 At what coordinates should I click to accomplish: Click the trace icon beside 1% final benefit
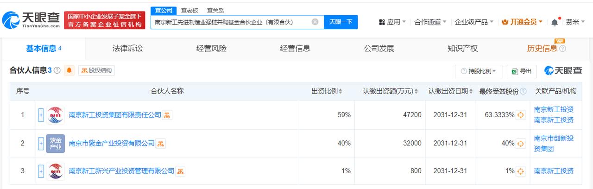click(x=521, y=171)
